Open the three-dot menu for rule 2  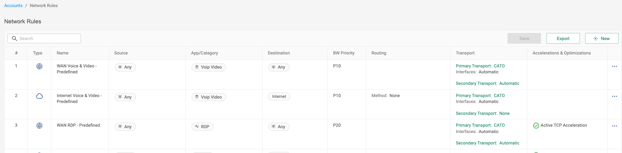coord(614,96)
